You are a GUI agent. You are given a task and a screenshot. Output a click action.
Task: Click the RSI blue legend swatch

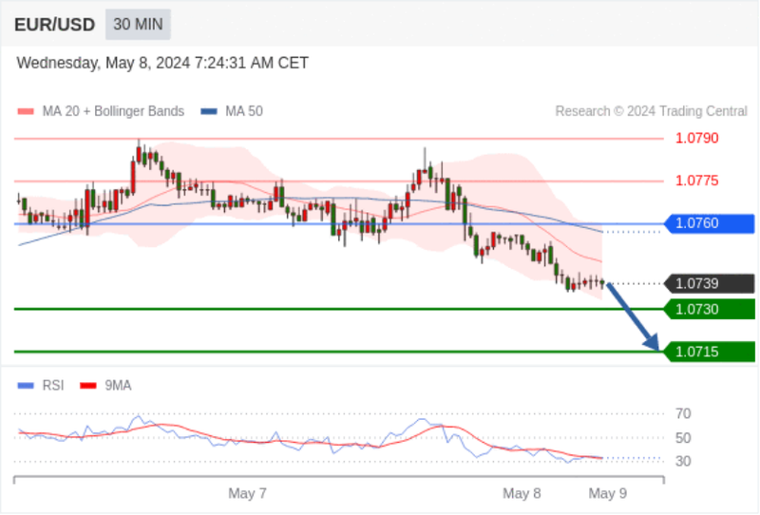click(26, 386)
